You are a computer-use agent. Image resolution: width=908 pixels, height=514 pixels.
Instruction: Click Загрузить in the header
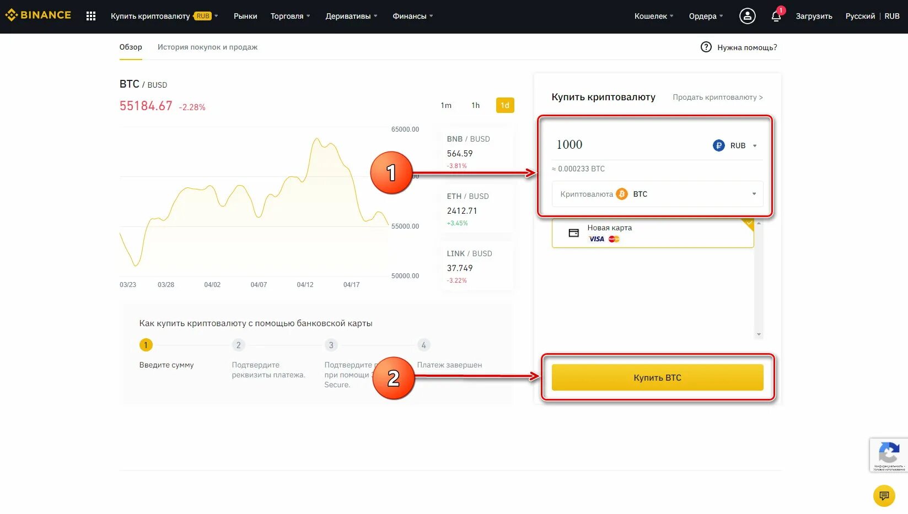tap(814, 16)
